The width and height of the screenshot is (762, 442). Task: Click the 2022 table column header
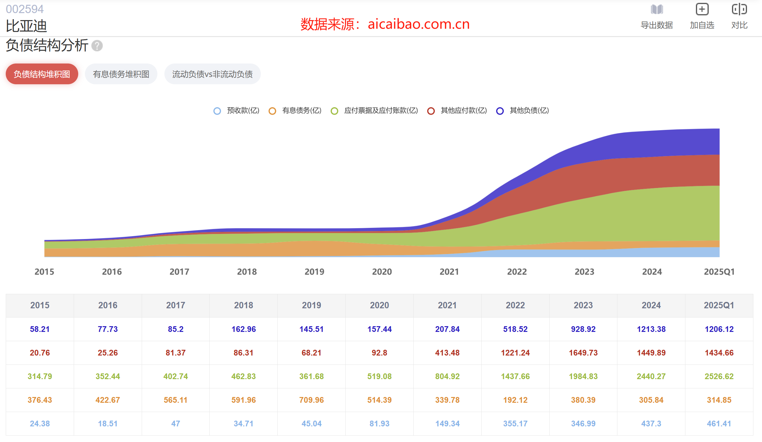515,305
